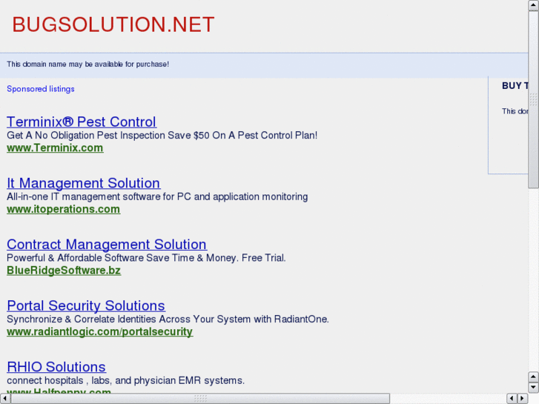Click the vertical scrollbar down arrow at bottom

click(x=533, y=387)
